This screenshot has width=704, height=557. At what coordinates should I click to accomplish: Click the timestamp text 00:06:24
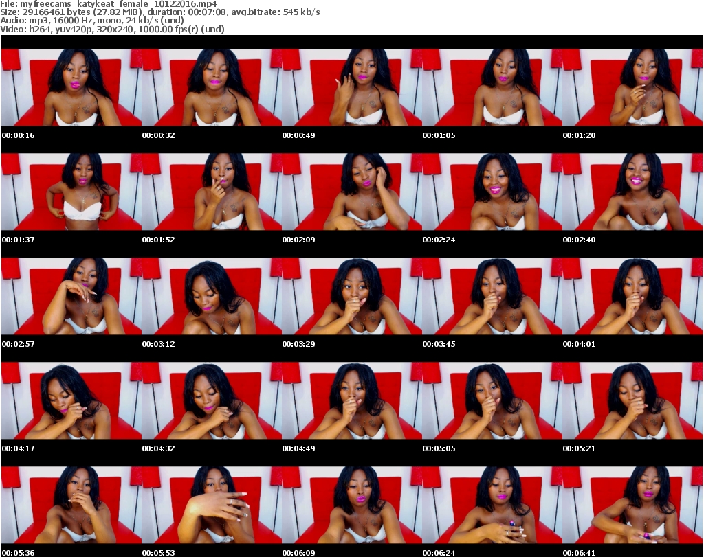tap(439, 553)
